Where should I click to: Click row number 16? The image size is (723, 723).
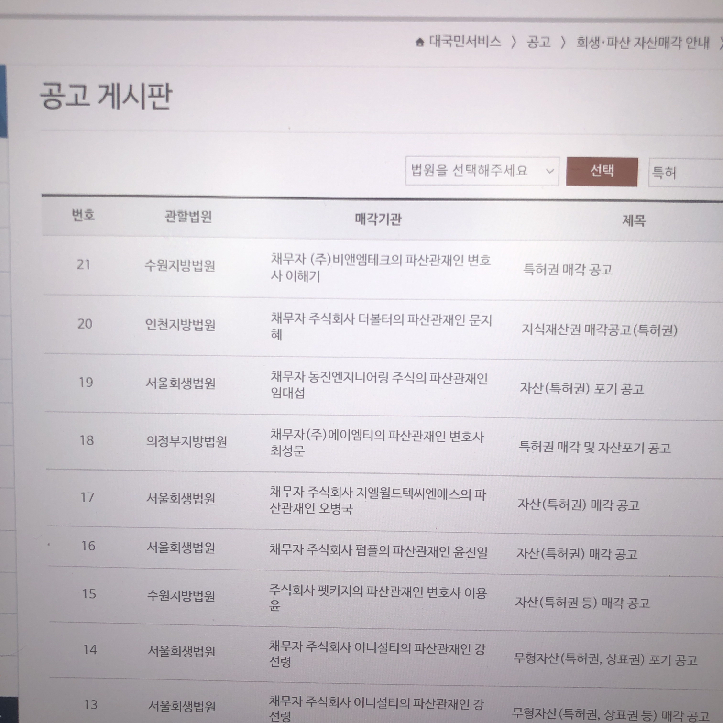[88, 546]
